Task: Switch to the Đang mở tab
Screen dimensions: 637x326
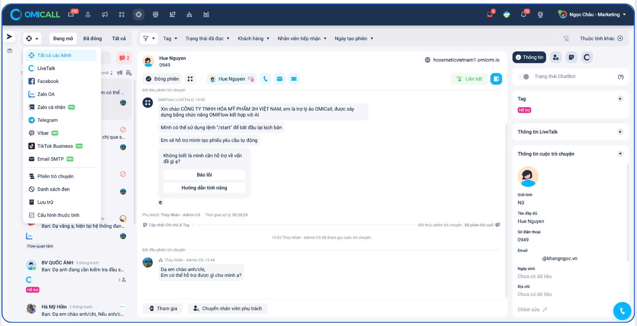Action: pos(63,39)
